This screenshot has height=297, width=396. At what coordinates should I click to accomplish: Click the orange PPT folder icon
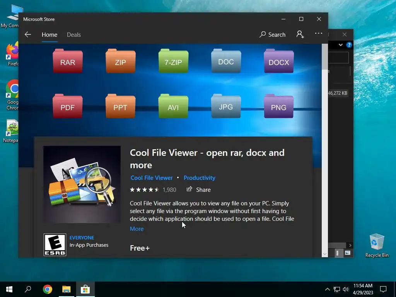(x=121, y=106)
